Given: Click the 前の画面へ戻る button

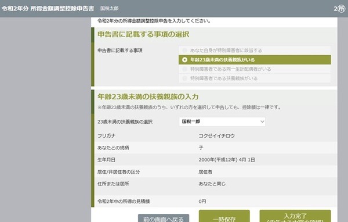Looking at the screenshot, I should coord(164,218).
